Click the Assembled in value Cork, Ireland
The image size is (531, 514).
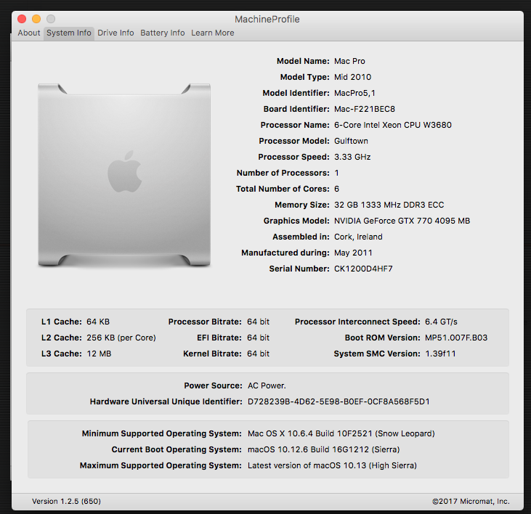pyautogui.click(x=358, y=237)
